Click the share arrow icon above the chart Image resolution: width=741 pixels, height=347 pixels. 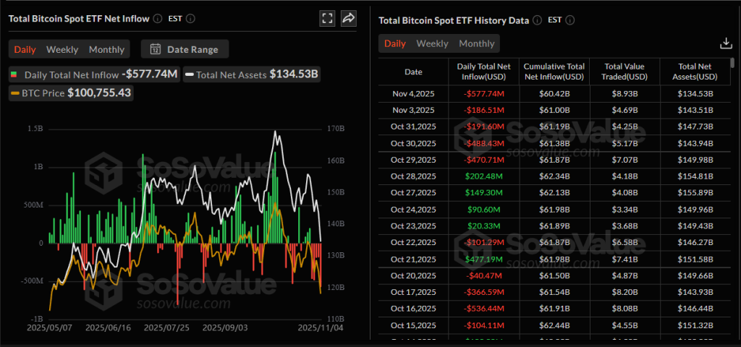[x=349, y=19]
